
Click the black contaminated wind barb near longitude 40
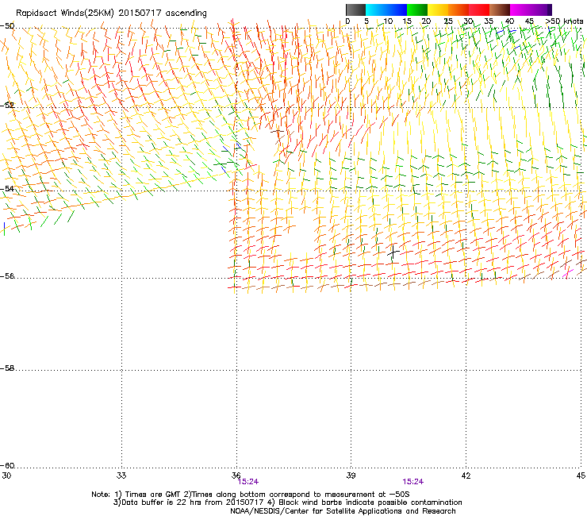click(393, 252)
